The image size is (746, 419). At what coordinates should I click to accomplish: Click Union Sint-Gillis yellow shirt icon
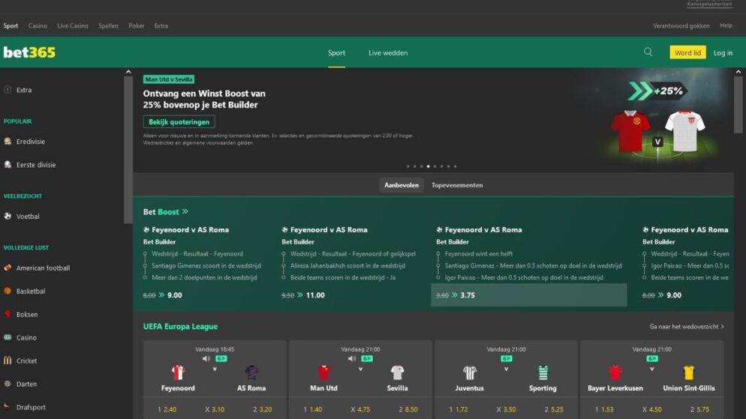point(689,373)
